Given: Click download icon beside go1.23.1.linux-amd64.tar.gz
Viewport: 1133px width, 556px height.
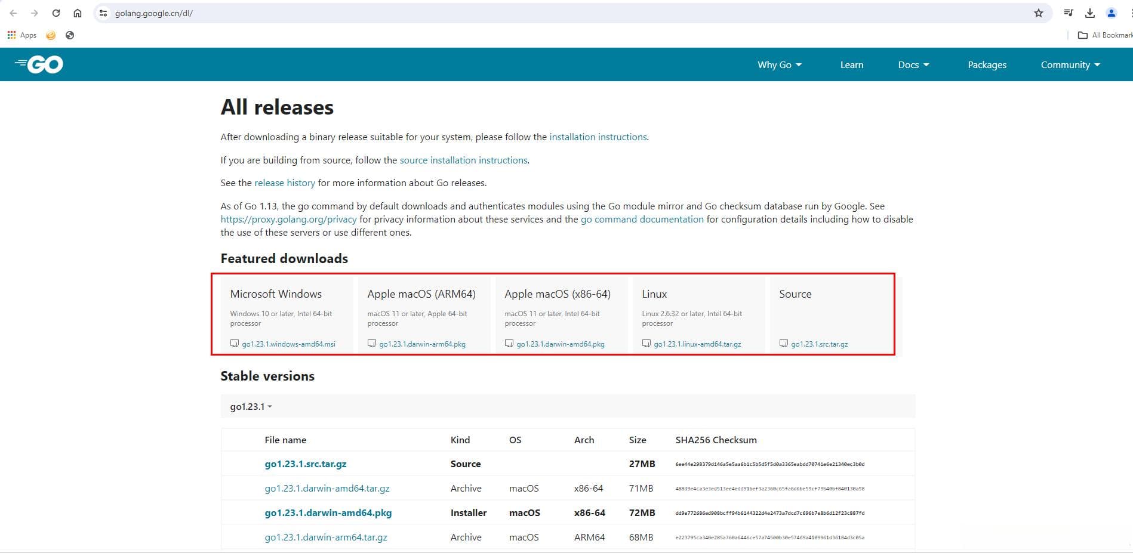Looking at the screenshot, I should (x=646, y=344).
